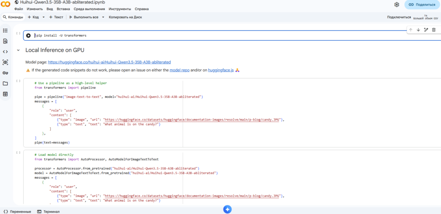This screenshot has height=214, width=441.
Task: Click Подключиться to connect the runtime
Action: tap(399, 17)
